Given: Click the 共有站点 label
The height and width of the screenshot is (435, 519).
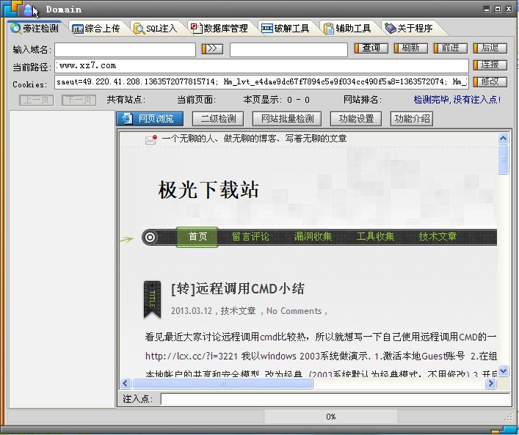Looking at the screenshot, I should click(126, 100).
